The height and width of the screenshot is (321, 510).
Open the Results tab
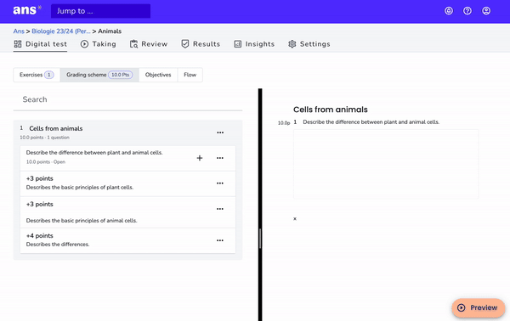click(x=201, y=44)
